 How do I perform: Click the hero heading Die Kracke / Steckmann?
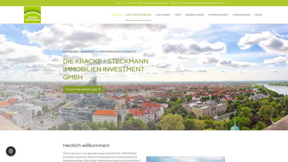click(106, 69)
